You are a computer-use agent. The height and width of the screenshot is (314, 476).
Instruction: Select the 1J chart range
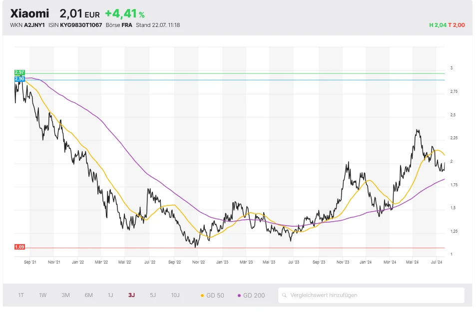point(110,295)
